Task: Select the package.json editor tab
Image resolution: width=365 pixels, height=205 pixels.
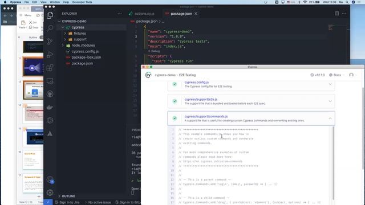Action: click(x=181, y=14)
